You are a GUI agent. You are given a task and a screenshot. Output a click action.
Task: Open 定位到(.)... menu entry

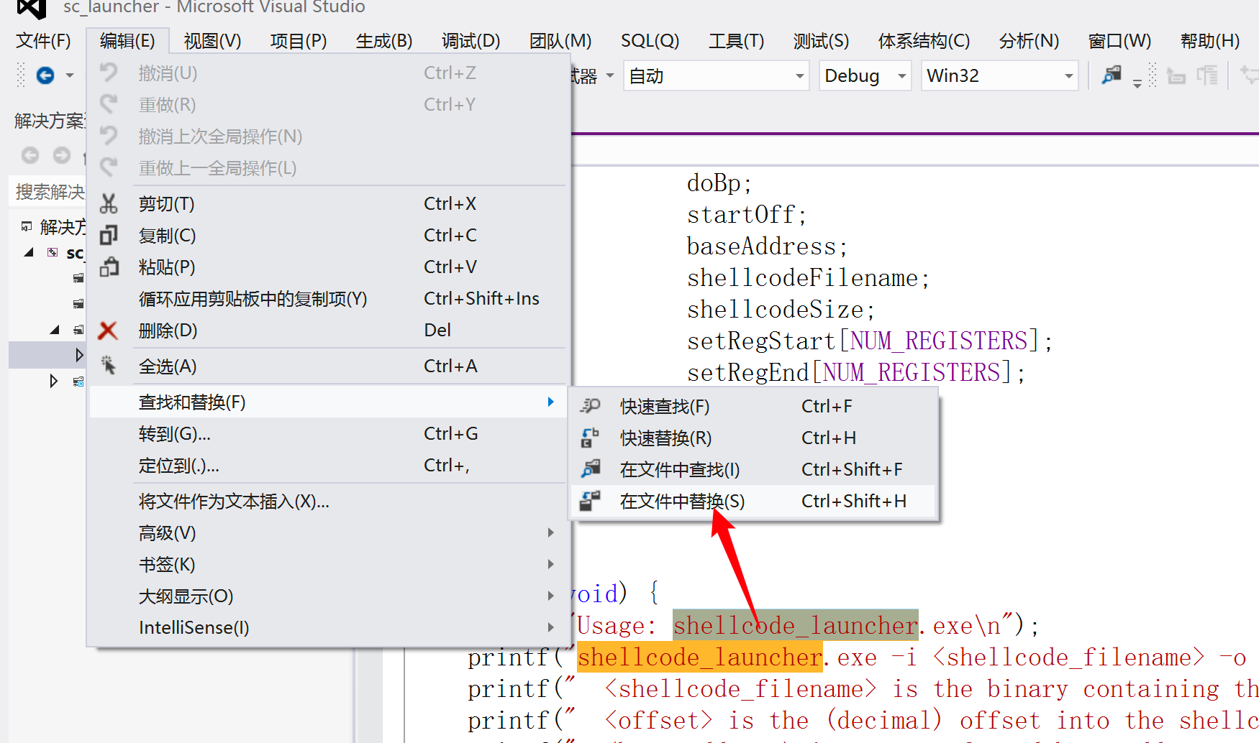[328, 466]
